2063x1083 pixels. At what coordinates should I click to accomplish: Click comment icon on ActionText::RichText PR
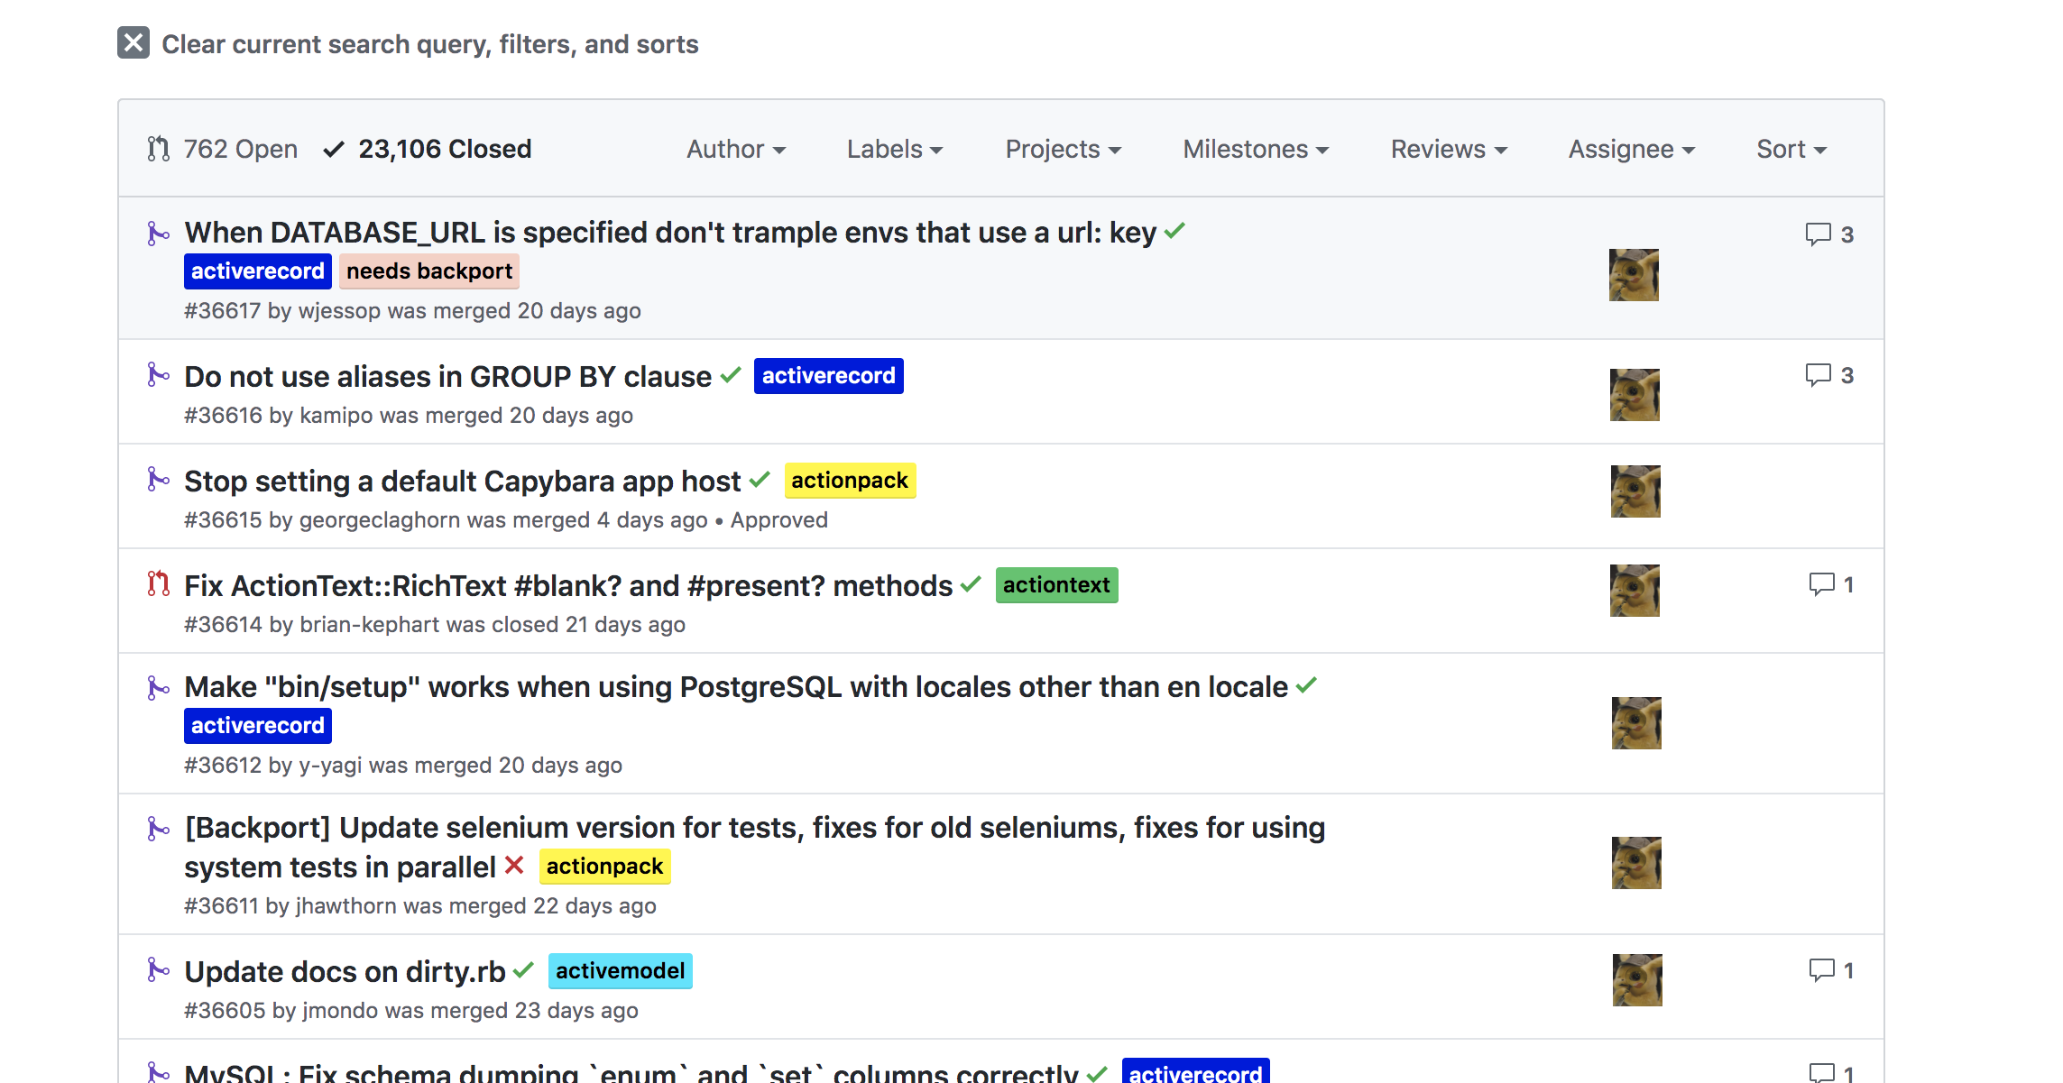(1821, 584)
